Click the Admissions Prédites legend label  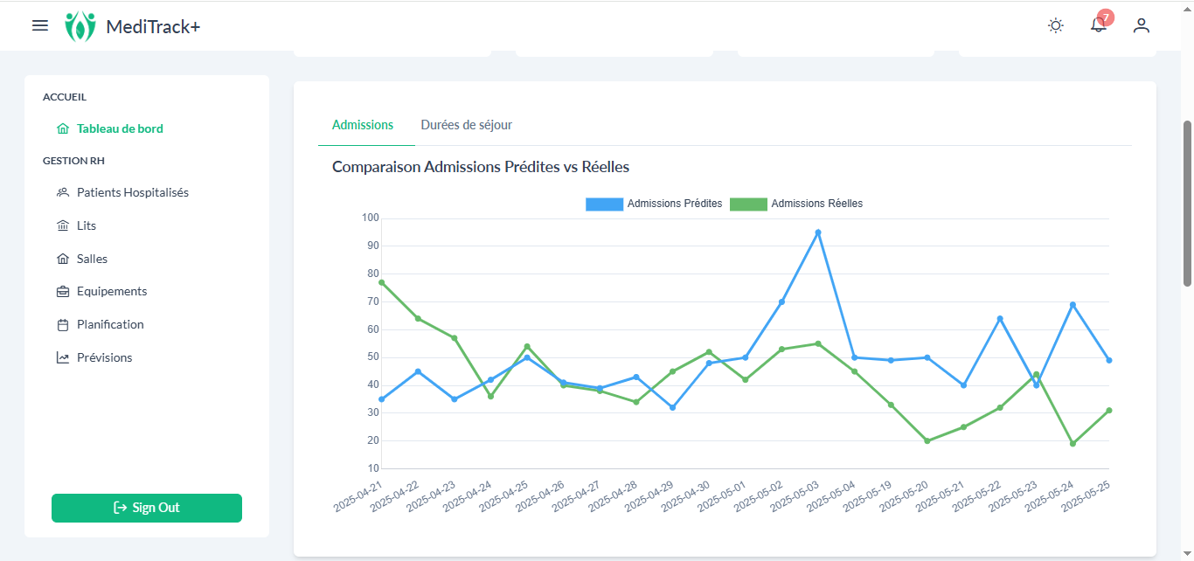[x=675, y=204]
